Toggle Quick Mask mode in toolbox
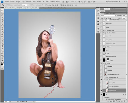This screenshot has height=103, width=128. [x=2, y=68]
